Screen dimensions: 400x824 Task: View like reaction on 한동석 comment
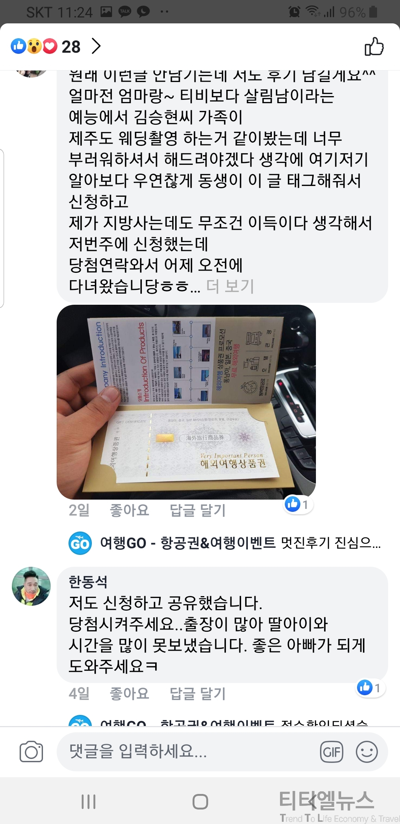coord(371,688)
